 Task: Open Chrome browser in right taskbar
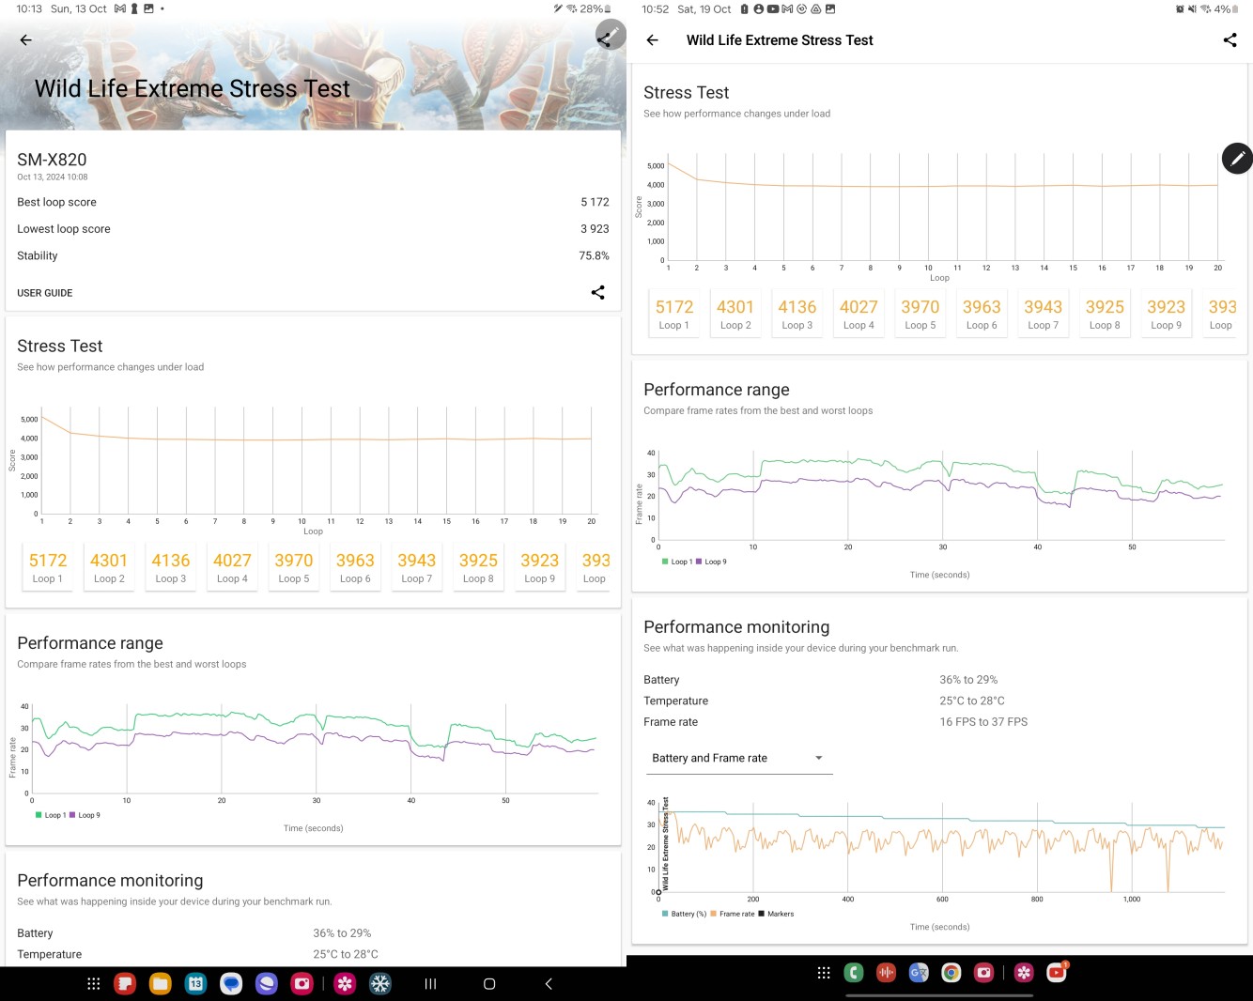[x=951, y=973]
